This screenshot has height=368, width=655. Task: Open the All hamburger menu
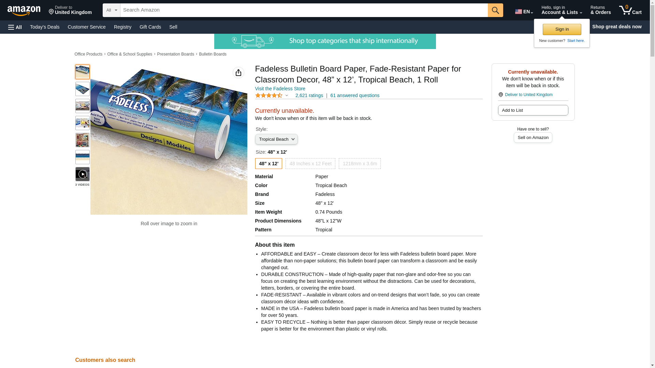tap(15, 27)
